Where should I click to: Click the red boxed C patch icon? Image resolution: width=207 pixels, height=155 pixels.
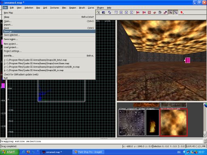tap(149, 13)
